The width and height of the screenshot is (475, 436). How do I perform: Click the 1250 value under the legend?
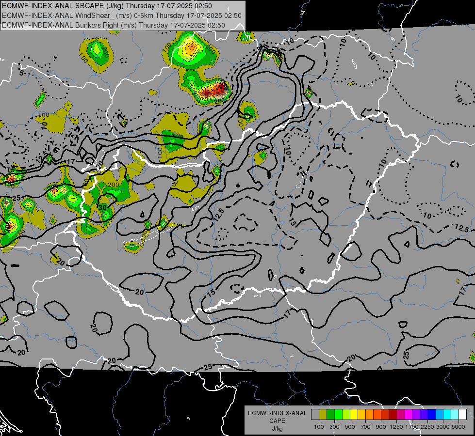point(396,427)
